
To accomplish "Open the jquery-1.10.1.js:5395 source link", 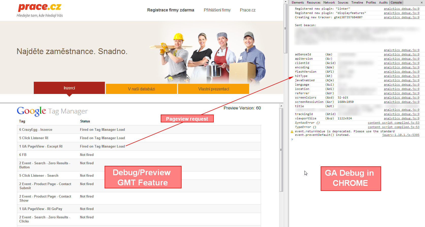I will point(401,135).
